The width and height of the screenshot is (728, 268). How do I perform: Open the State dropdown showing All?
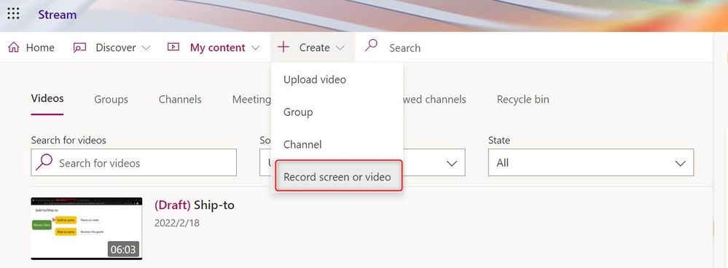pos(591,162)
